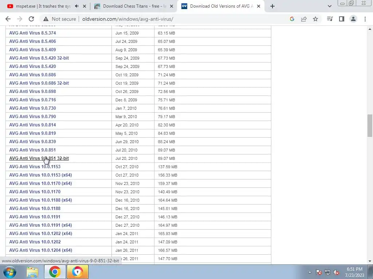Reload the oldversion.com page
373x279 pixels.
click(x=31, y=19)
